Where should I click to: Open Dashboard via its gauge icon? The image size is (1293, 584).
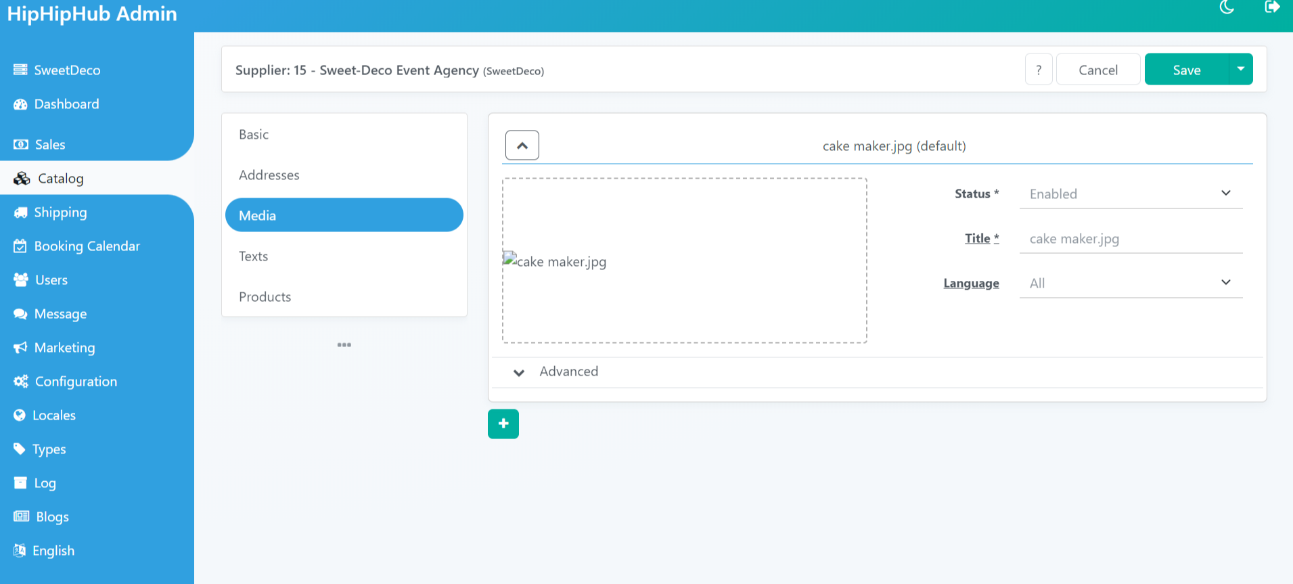pyautogui.click(x=20, y=104)
